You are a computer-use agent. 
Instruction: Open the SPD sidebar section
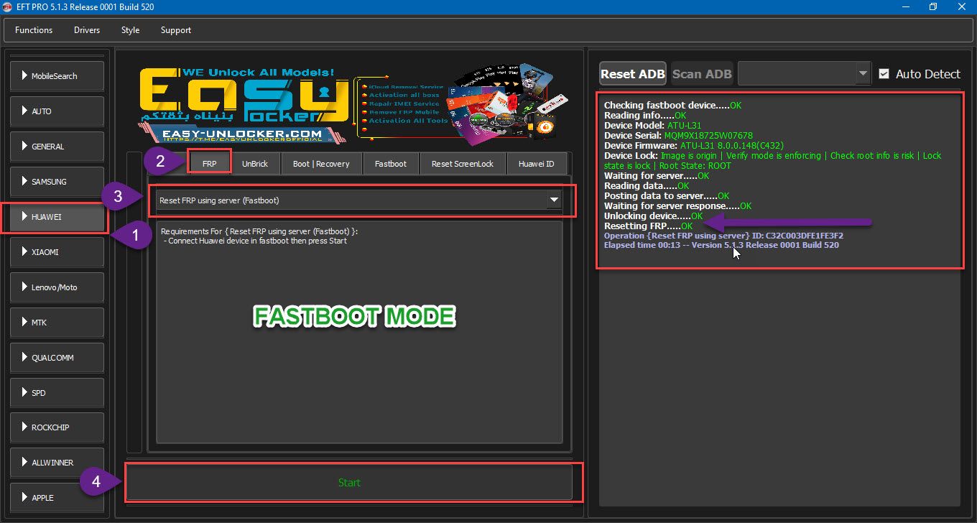57,393
